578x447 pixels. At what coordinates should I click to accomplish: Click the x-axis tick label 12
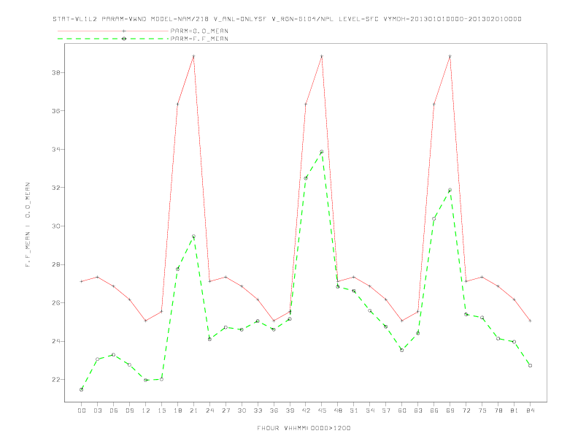tap(146, 410)
